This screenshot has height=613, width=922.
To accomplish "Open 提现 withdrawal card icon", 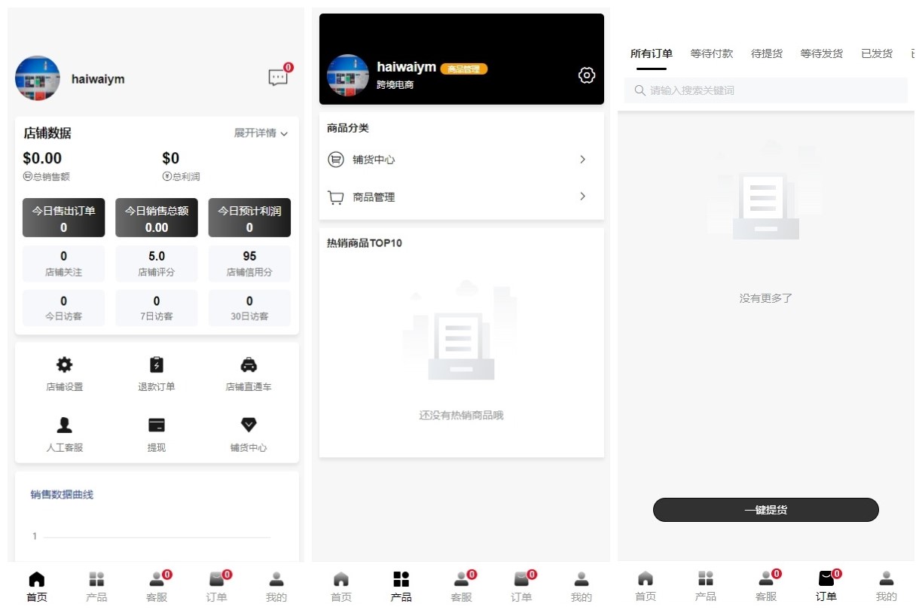I will (157, 425).
